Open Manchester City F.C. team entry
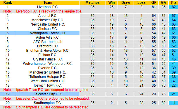 point(48,20)
